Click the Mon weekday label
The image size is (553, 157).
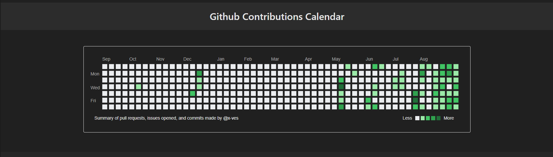(x=95, y=74)
